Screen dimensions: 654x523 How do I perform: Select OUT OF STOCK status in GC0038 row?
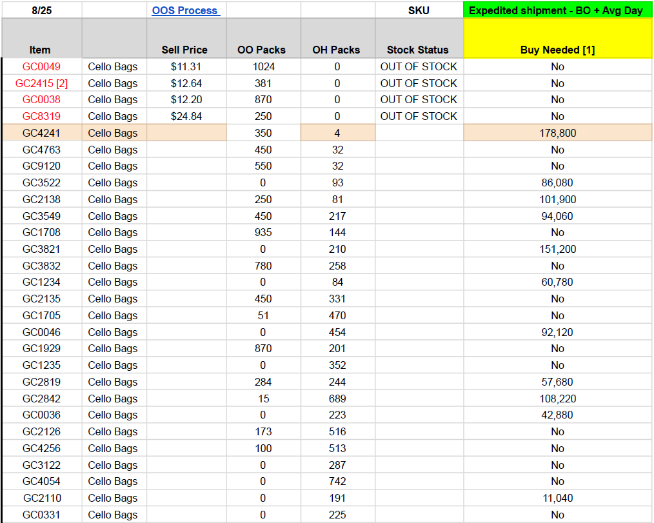click(x=418, y=99)
